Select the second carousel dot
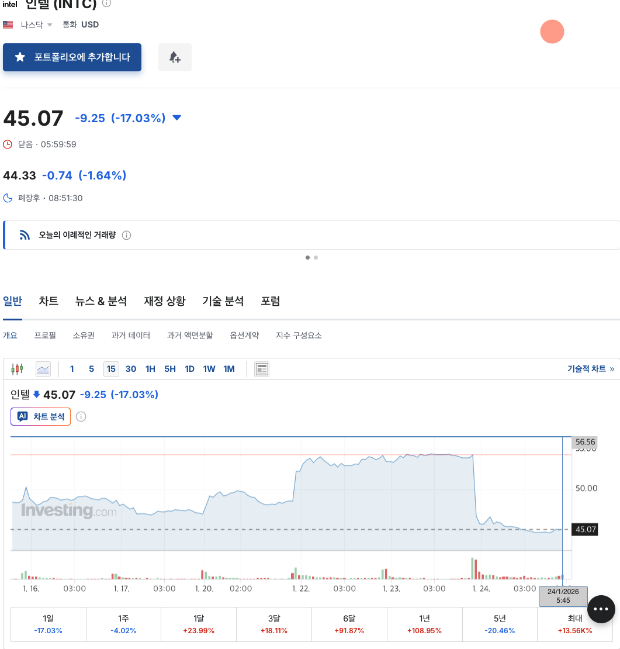The width and height of the screenshot is (620, 649). [x=316, y=257]
